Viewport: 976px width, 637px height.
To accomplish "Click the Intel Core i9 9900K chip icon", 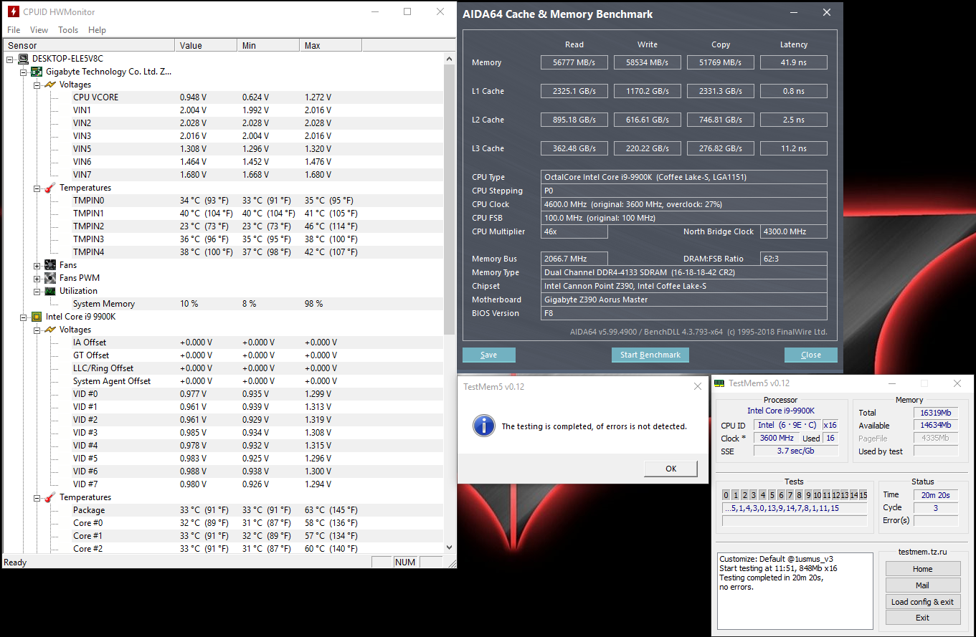I will [37, 317].
